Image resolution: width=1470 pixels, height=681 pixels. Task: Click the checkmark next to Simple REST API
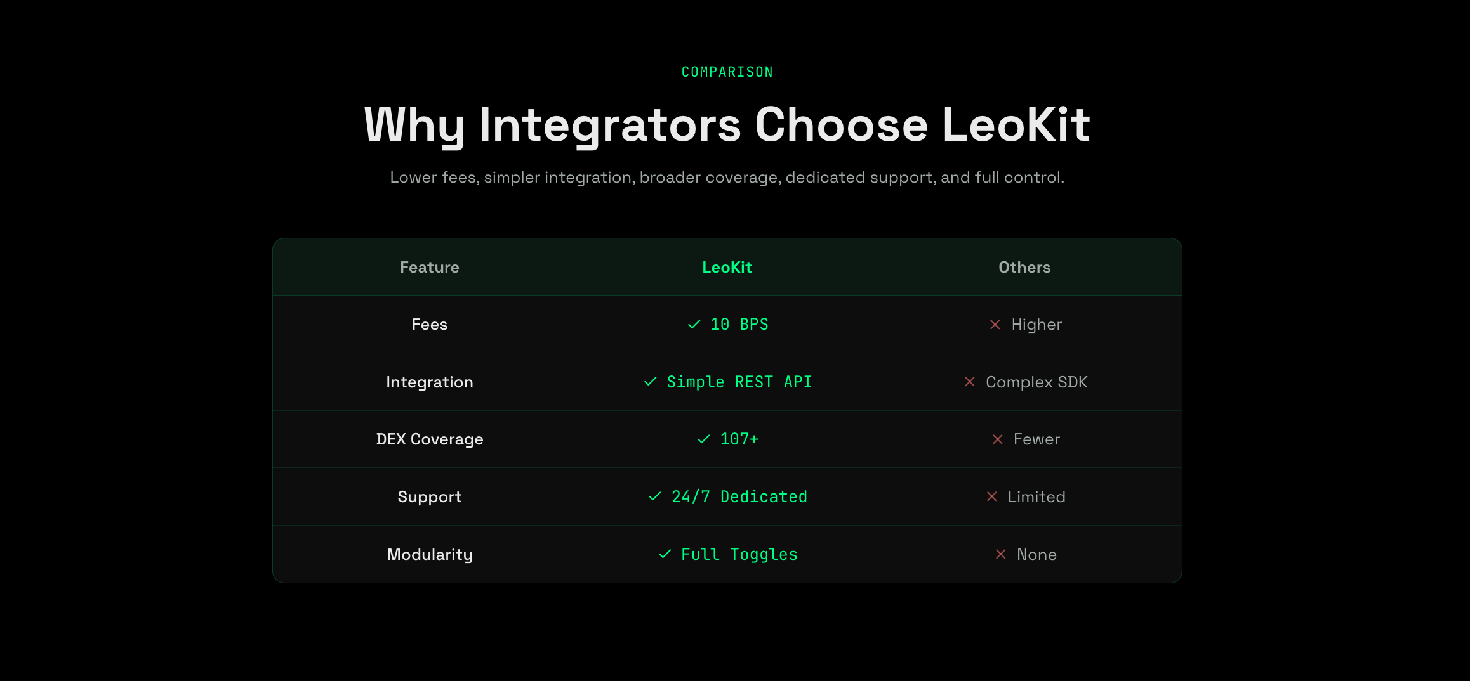point(650,382)
